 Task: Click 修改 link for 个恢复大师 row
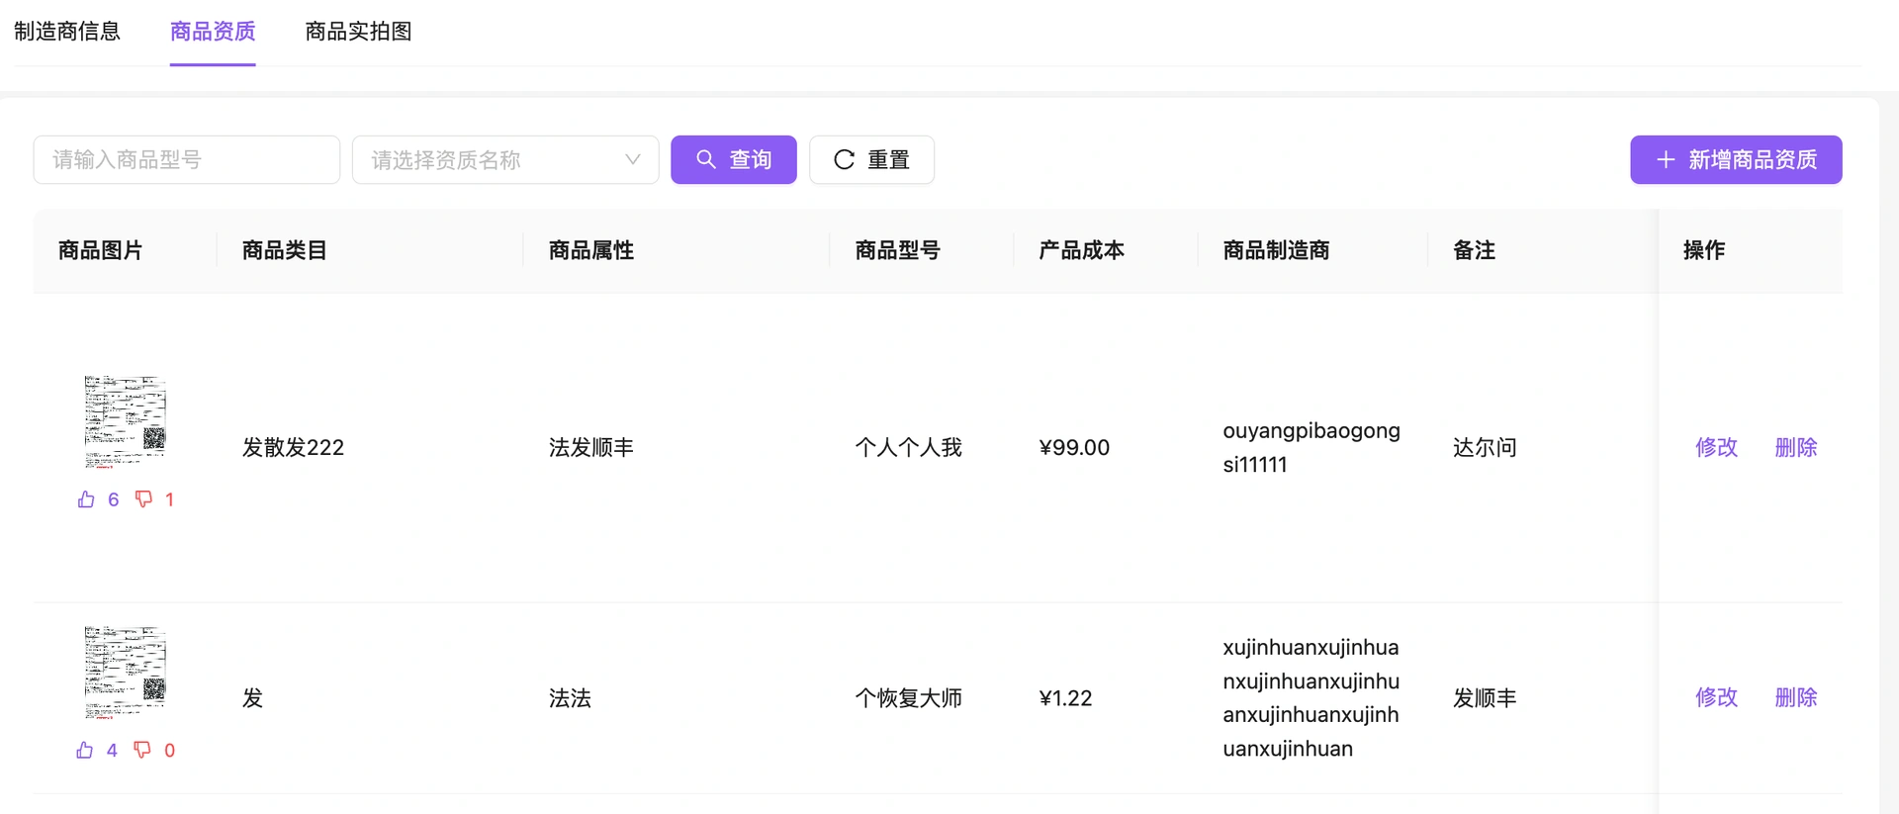point(1716,698)
